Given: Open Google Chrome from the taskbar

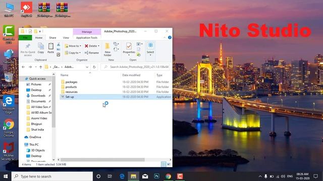Looking at the screenshot, I should click(168, 176).
